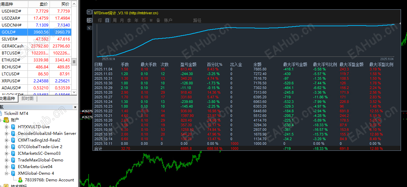Switch to the 即时图 tick chart tab
Viewport: 407px width, 187px height.
tap(28, 98)
